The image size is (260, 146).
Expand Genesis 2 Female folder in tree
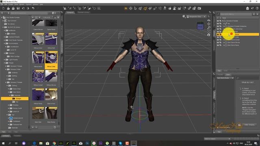coord(6,66)
